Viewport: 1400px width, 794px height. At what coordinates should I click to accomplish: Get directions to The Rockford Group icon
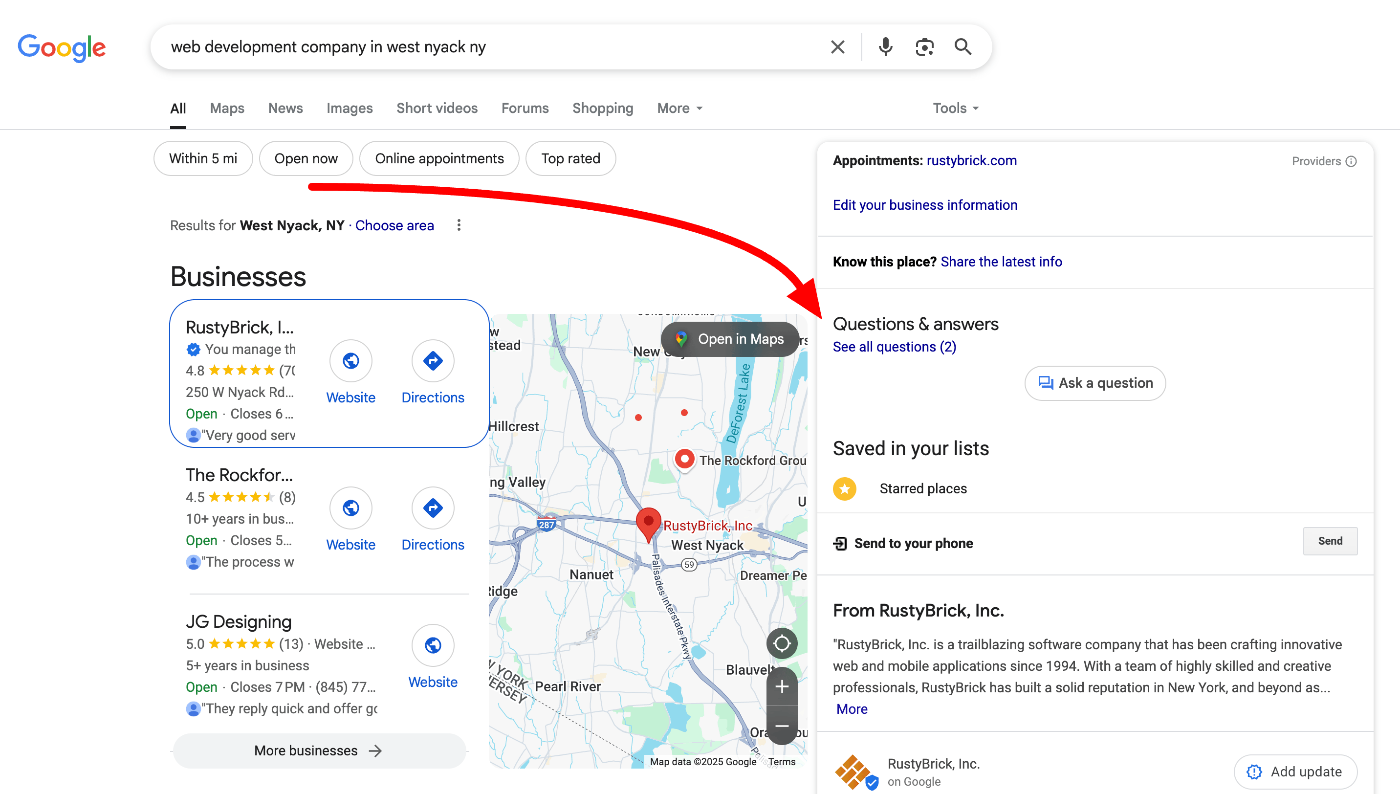point(433,507)
